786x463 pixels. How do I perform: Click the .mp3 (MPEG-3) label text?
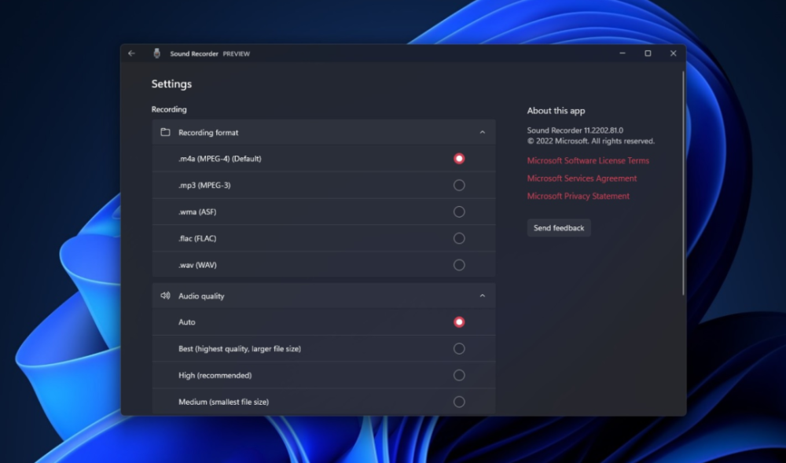click(204, 186)
